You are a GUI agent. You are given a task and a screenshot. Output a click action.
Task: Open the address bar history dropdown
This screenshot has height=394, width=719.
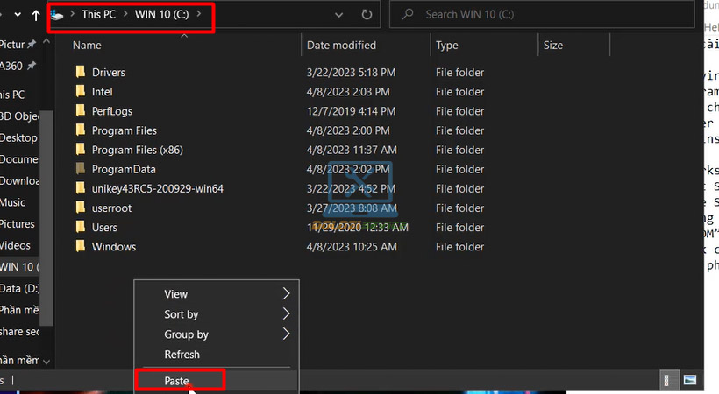[338, 15]
